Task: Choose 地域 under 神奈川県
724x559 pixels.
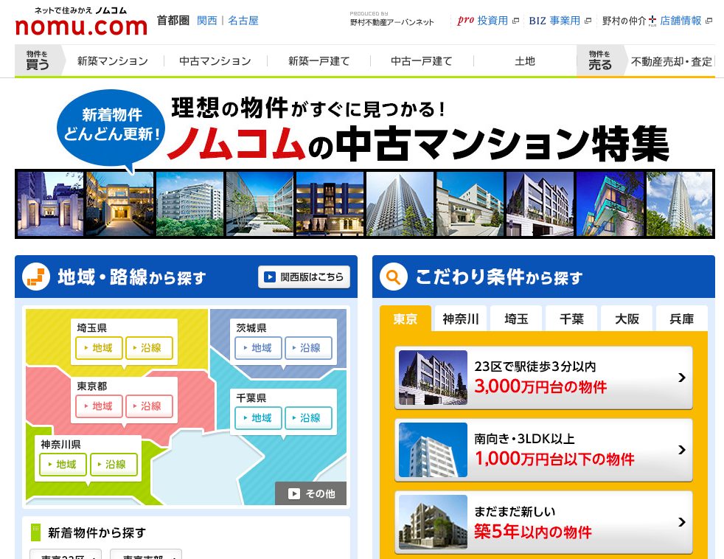Action: [63, 465]
